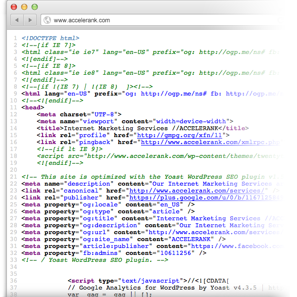This screenshot has height=297, width=297.
Task: Click the closing Yoast WordPress SEO plugin comment
Action: (95, 260)
